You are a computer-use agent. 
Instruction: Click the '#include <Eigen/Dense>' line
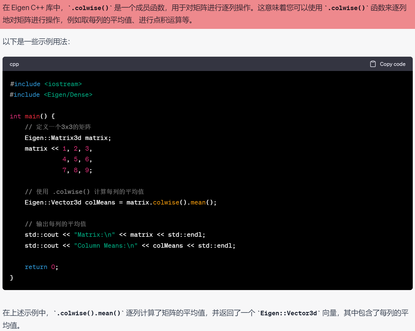pyautogui.click(x=51, y=95)
